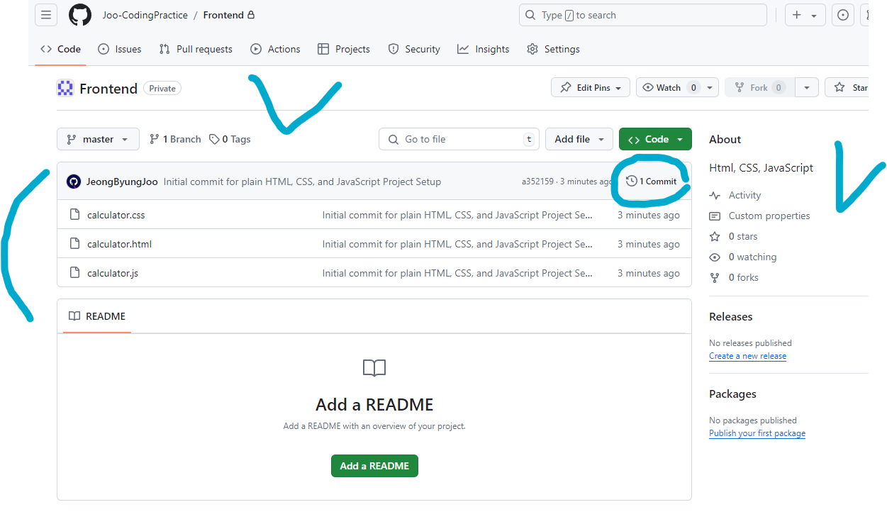
Task: Expand the master branch selector
Action: (98, 140)
